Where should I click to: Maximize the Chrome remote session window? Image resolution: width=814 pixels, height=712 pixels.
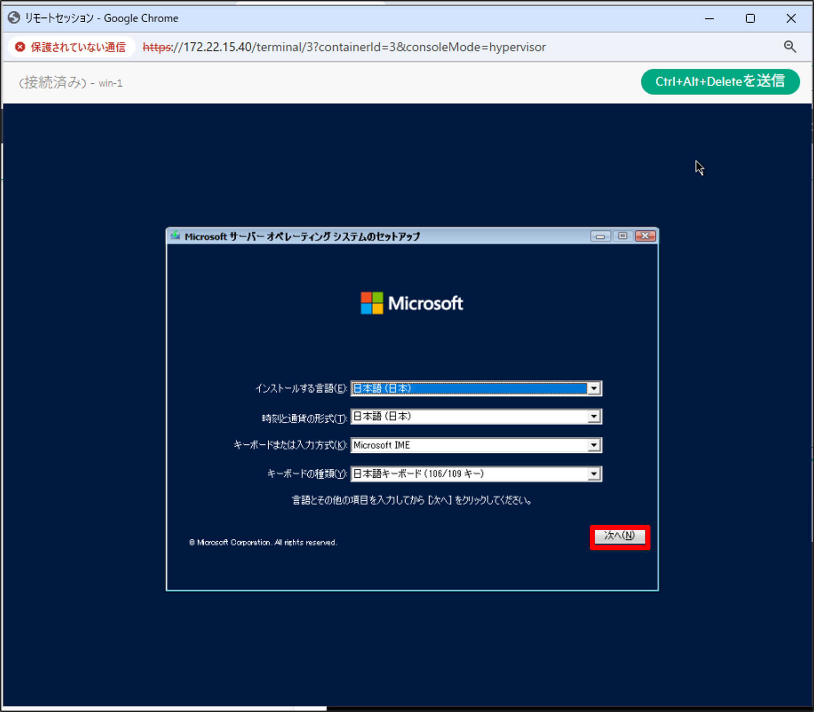(x=750, y=18)
